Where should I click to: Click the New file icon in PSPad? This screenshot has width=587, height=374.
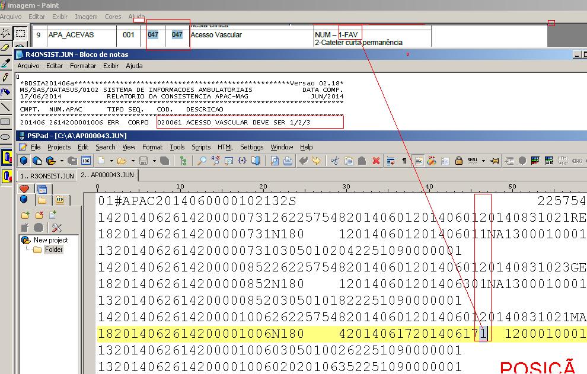(x=101, y=161)
